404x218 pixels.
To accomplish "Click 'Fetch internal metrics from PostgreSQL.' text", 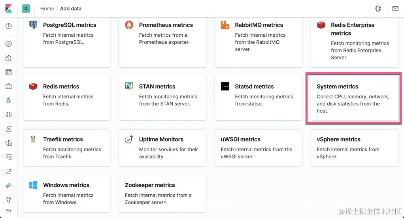I will 68,39.
